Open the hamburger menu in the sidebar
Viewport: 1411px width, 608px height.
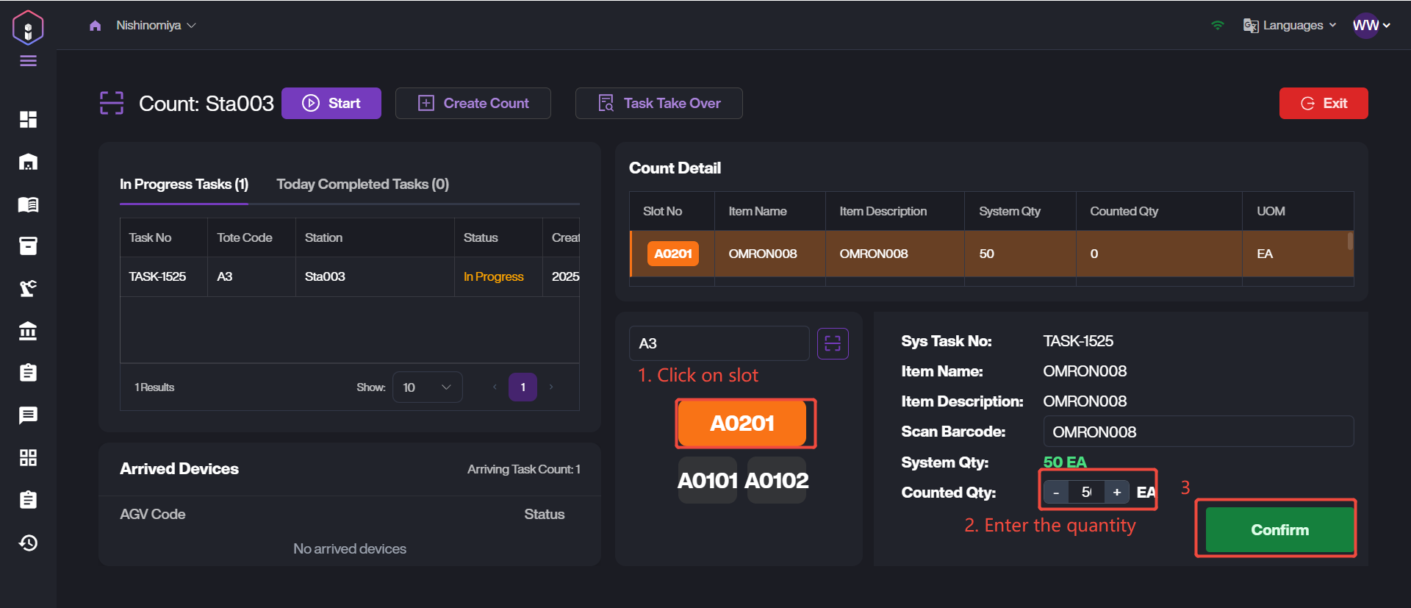pyautogui.click(x=28, y=61)
